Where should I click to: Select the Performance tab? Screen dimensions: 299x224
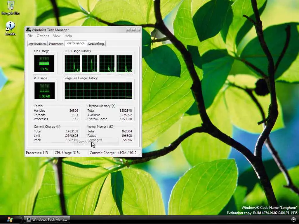pyautogui.click(x=76, y=43)
